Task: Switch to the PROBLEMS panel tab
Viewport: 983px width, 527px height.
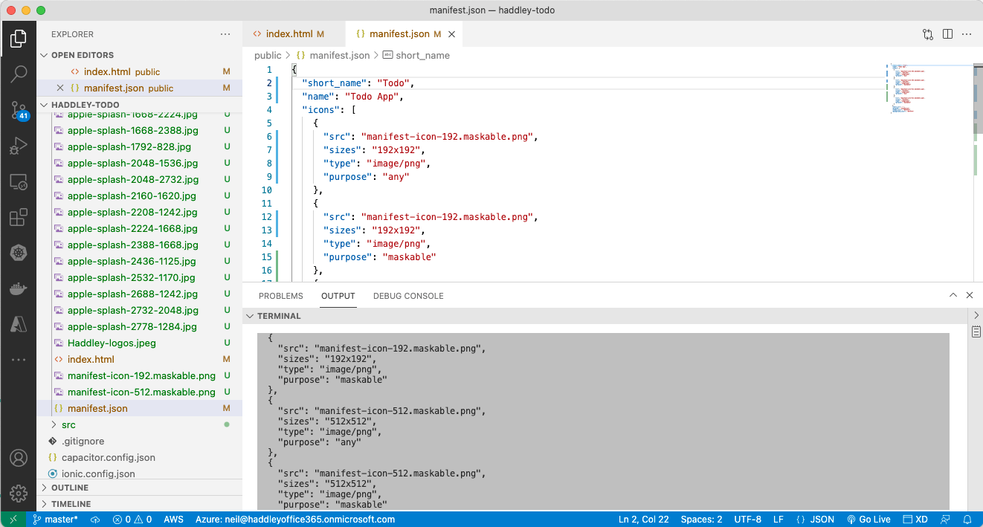Action: [x=280, y=296]
